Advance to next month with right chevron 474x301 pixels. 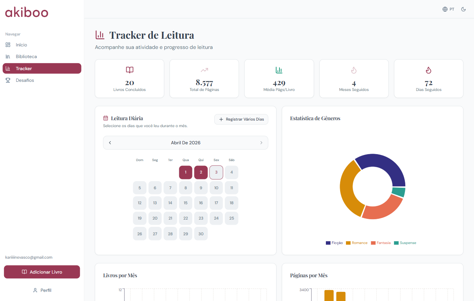[x=261, y=142]
